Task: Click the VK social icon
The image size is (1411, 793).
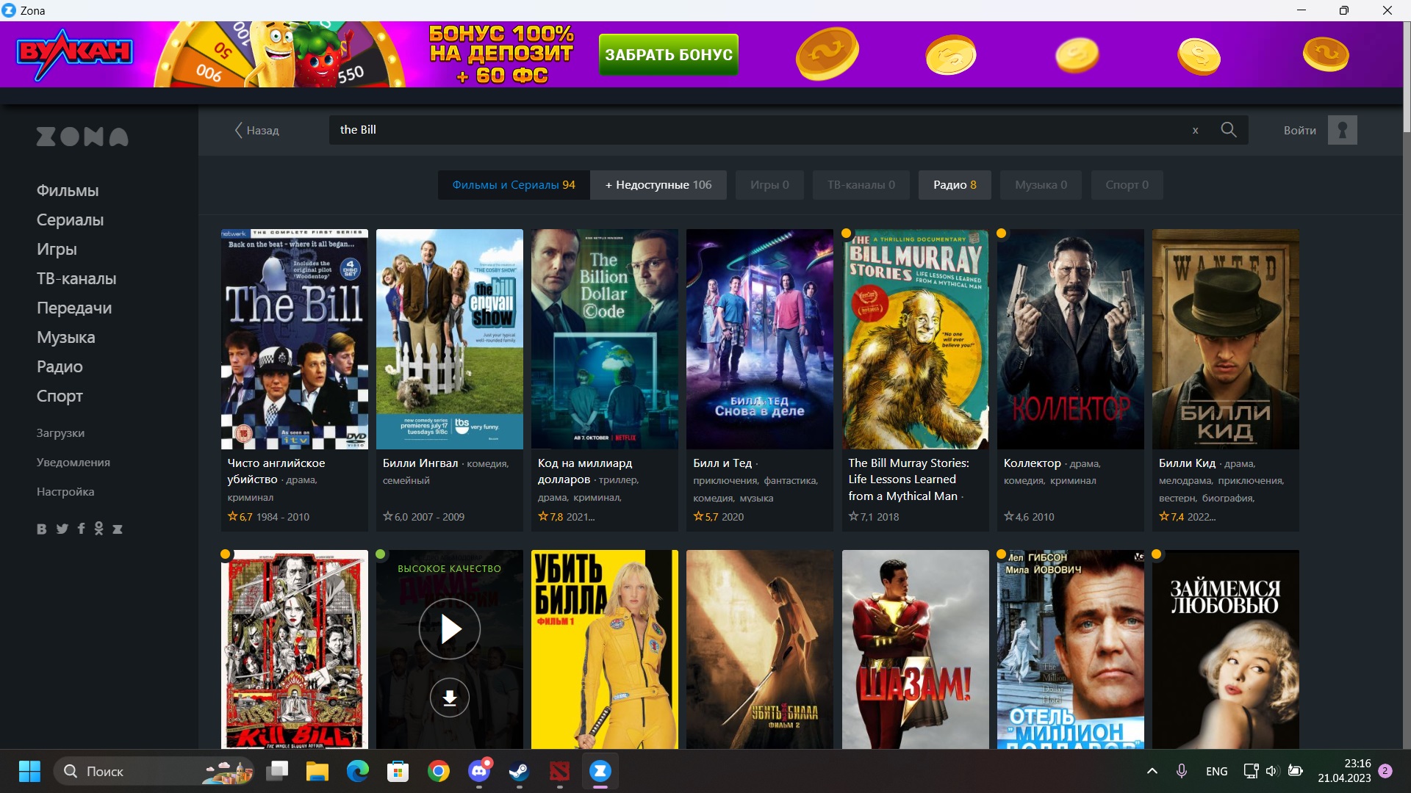Action: [42, 529]
